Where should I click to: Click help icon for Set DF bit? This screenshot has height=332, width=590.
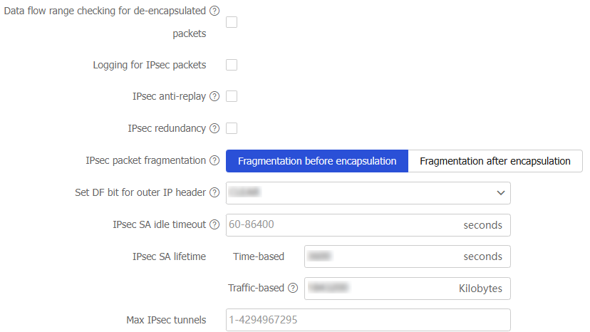pyautogui.click(x=214, y=192)
